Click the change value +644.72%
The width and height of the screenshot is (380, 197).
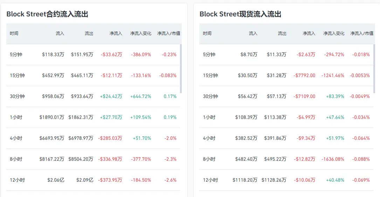point(140,97)
